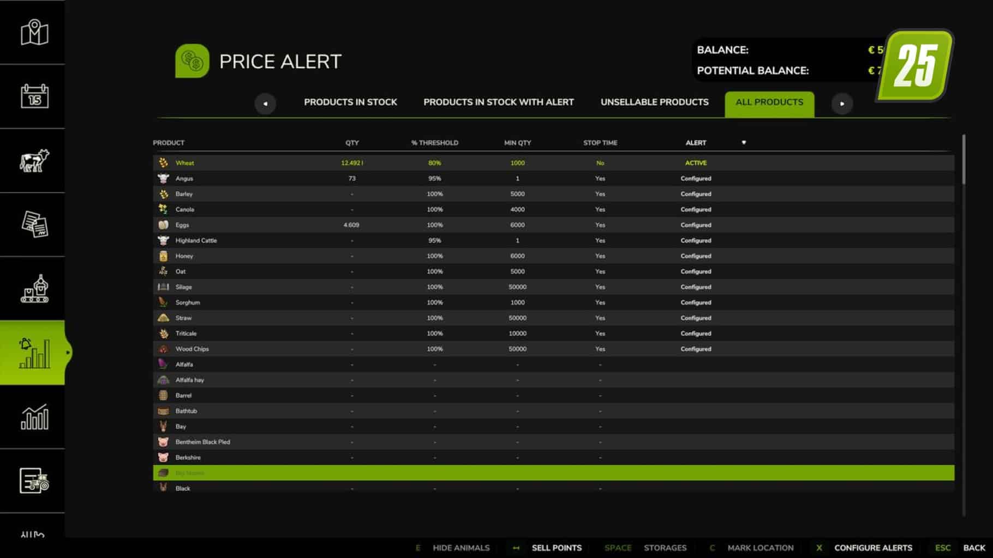Screen dimensions: 993x558
Task: Open the statistics bar chart icon
Action: coord(34,417)
